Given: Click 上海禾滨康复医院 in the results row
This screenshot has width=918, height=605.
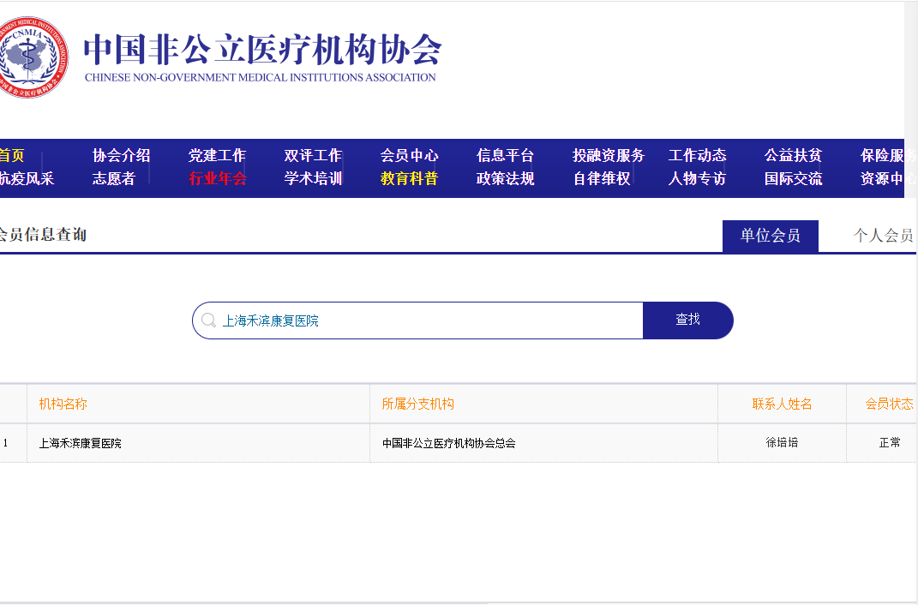Looking at the screenshot, I should [81, 443].
